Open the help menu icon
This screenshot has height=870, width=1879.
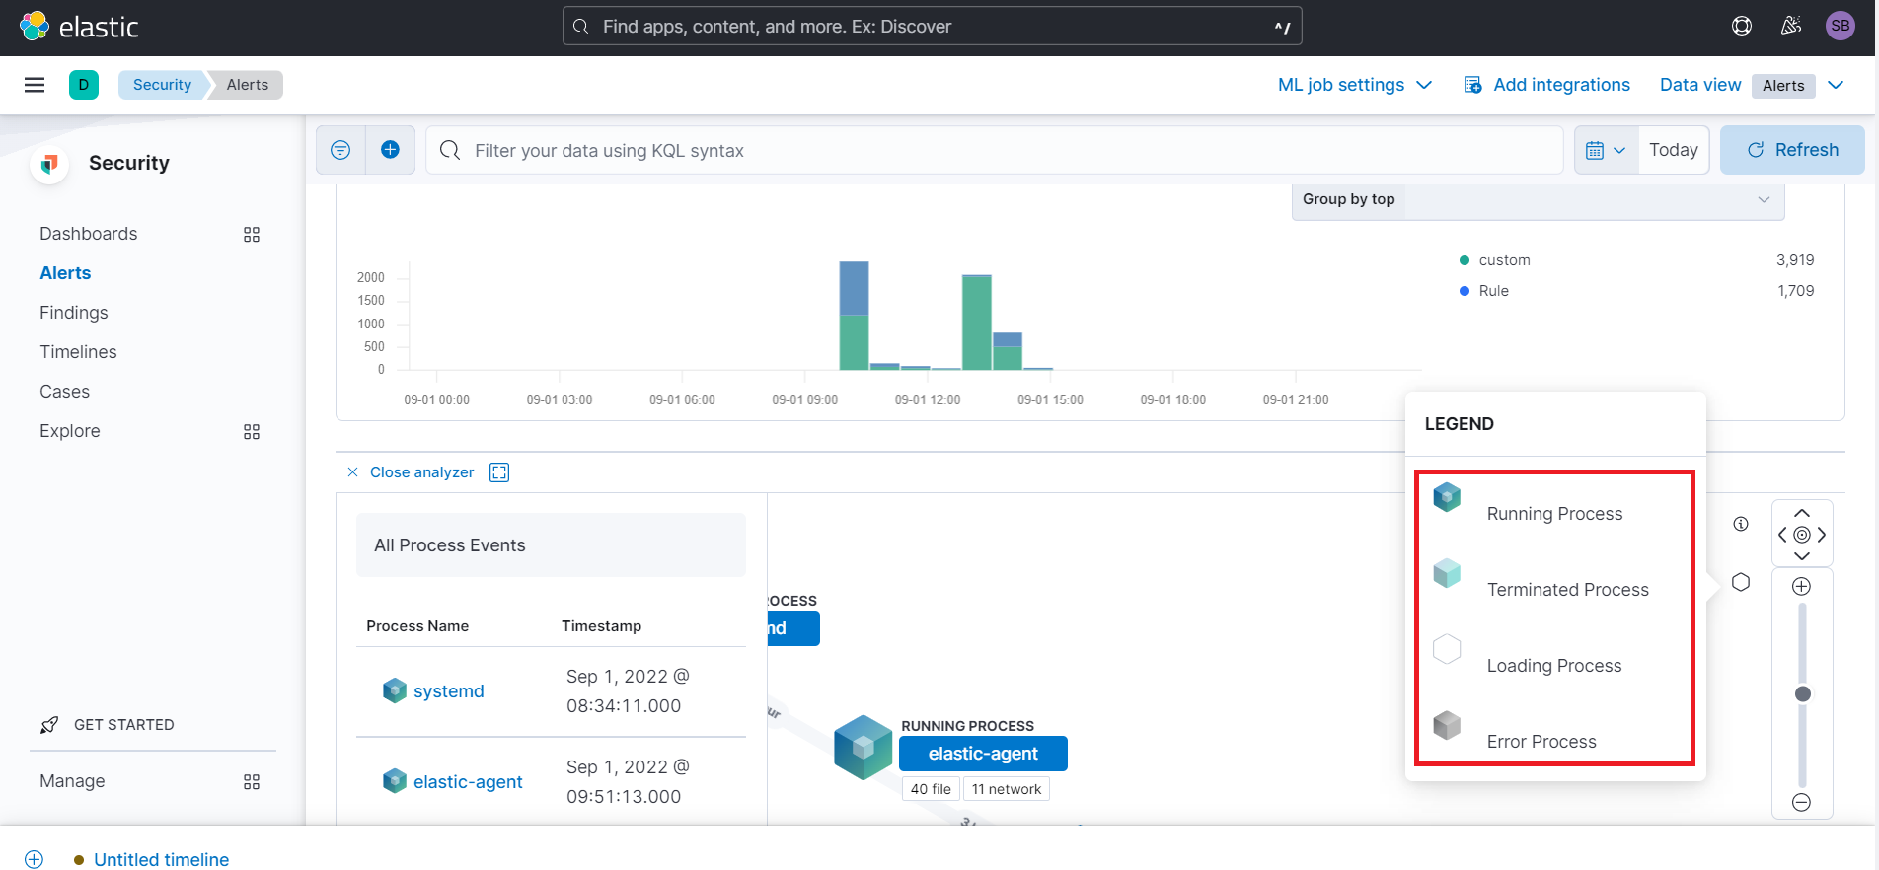point(1742,27)
